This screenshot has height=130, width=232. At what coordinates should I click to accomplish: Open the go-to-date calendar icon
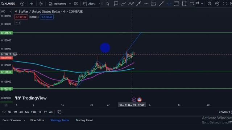(x=59, y=112)
